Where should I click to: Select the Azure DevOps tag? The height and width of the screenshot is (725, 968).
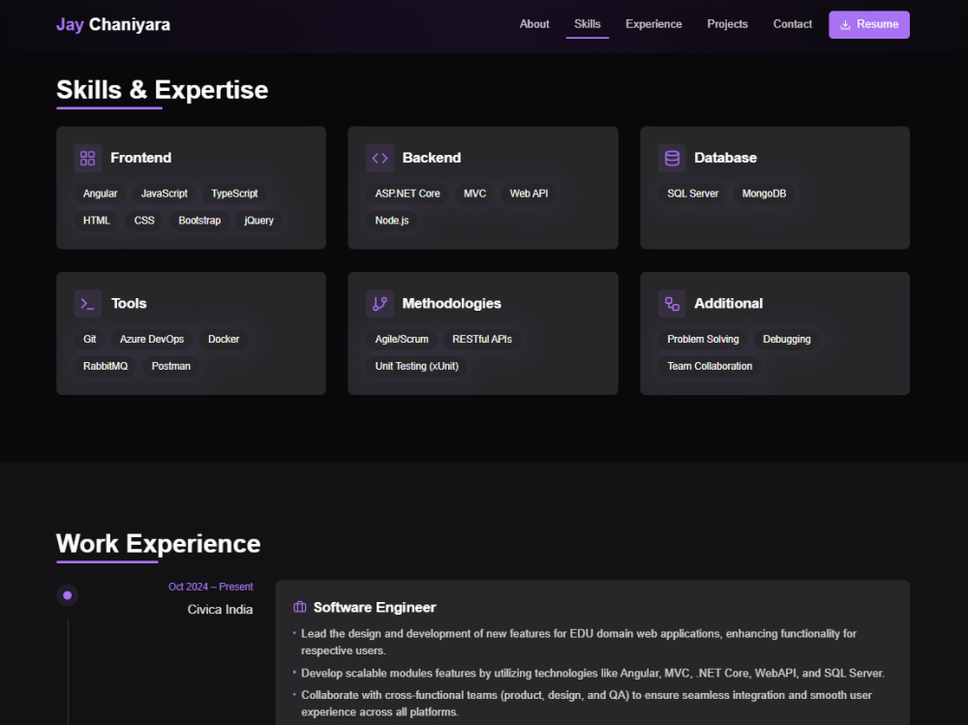click(152, 339)
